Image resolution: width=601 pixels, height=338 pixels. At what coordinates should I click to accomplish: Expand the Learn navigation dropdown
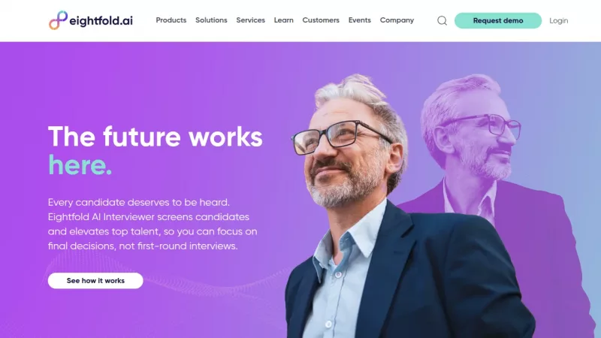(x=284, y=20)
